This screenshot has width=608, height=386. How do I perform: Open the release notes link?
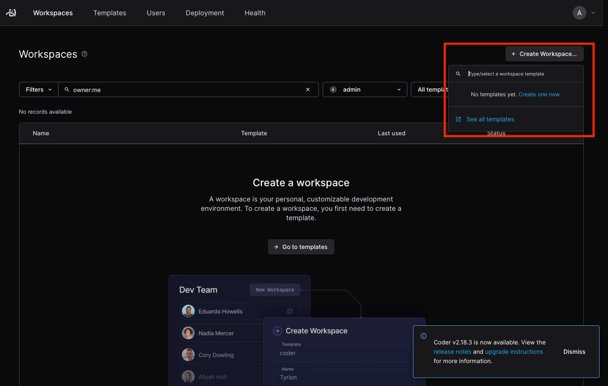point(452,352)
